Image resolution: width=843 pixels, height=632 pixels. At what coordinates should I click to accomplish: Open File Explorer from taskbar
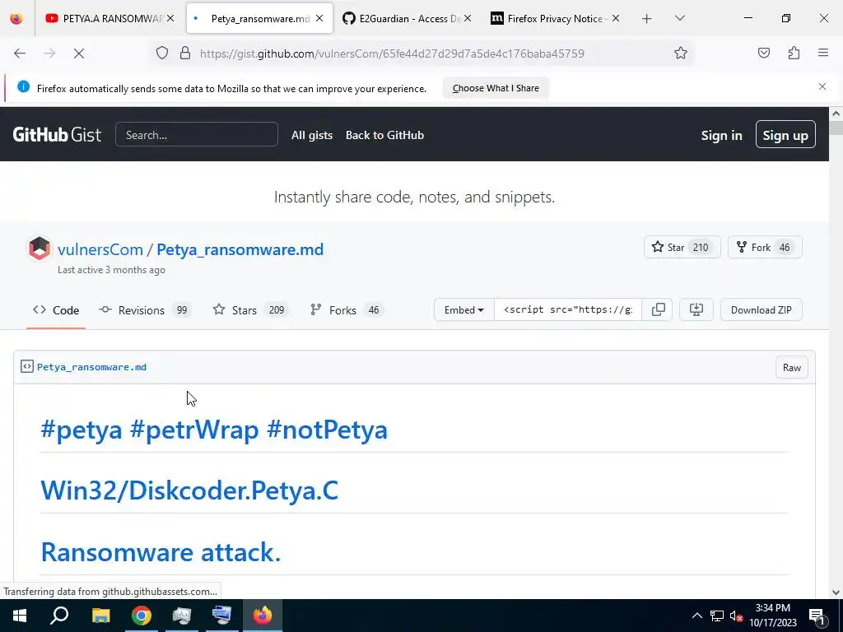click(101, 616)
